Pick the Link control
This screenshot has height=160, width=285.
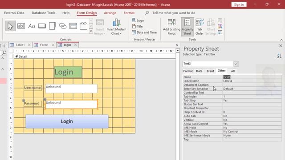click(x=63, y=26)
